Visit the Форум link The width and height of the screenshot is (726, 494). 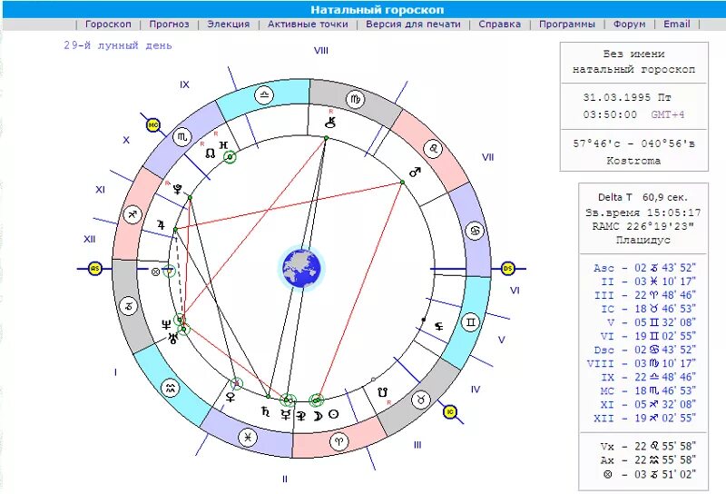(x=629, y=25)
